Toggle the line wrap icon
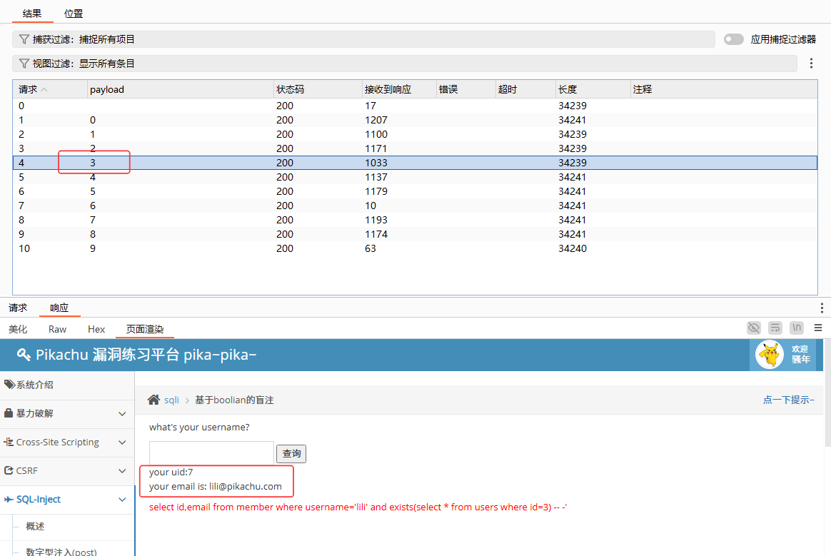The height and width of the screenshot is (556, 831). (x=775, y=328)
